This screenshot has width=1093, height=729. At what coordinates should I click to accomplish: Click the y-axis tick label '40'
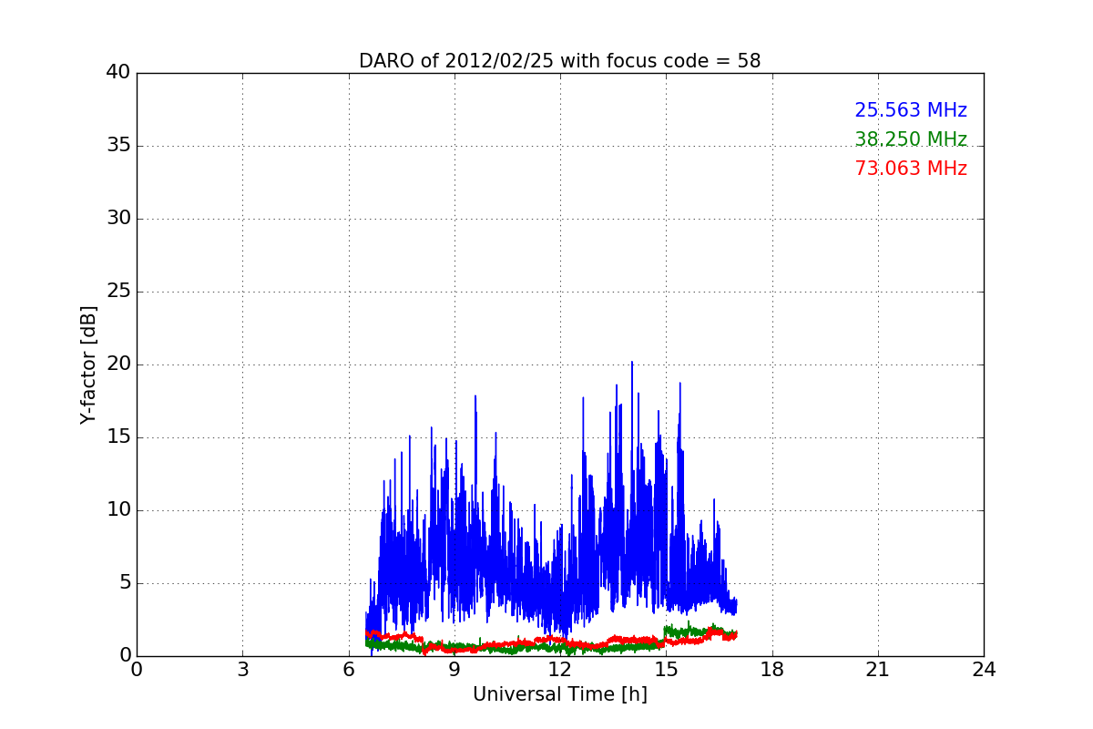pyautogui.click(x=118, y=73)
